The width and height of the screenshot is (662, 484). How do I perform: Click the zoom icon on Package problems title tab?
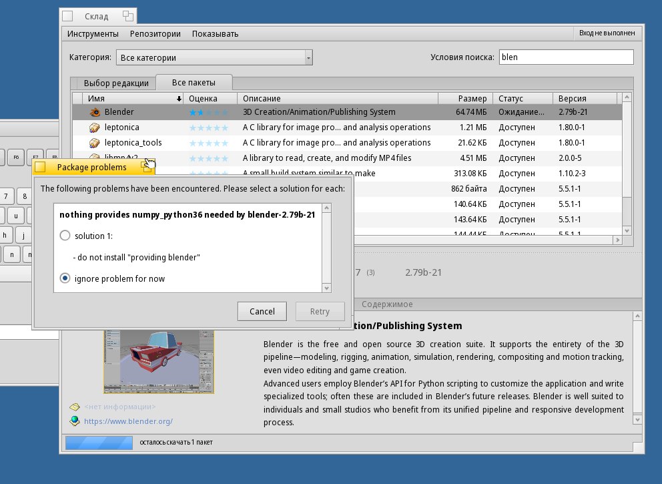pyautogui.click(x=147, y=167)
